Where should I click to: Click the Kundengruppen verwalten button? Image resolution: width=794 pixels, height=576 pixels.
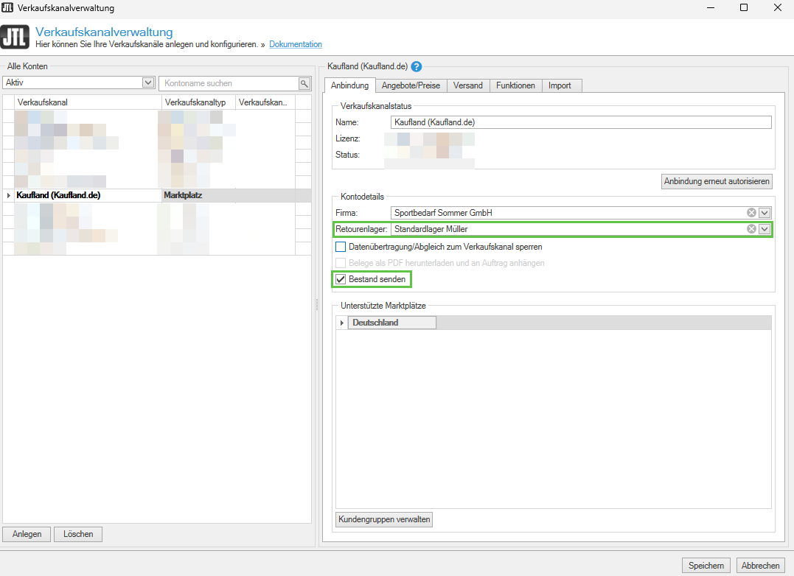(384, 519)
